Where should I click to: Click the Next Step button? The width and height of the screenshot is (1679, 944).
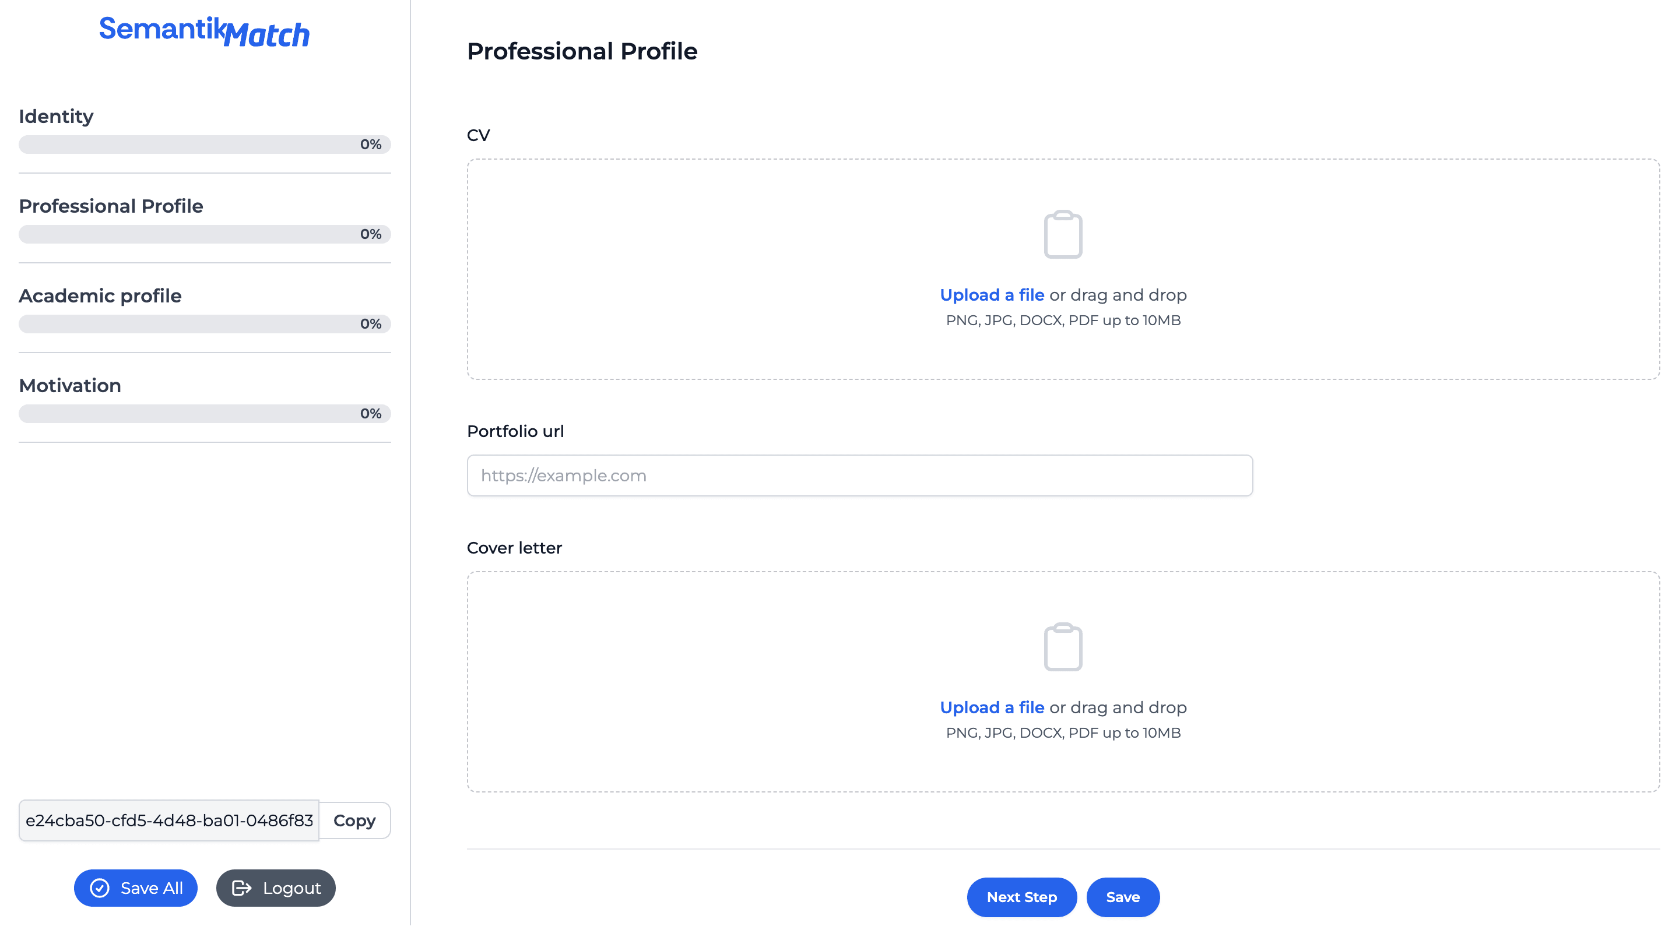(x=1021, y=897)
